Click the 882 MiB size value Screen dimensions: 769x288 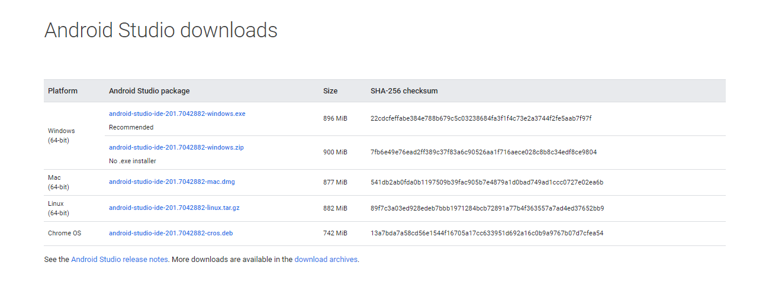click(335, 208)
